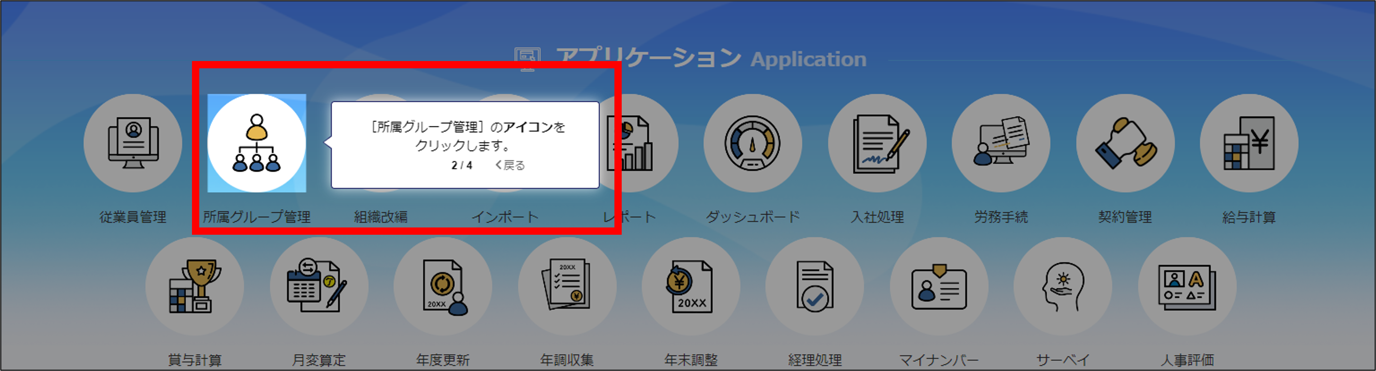Open the 所属グループ管理 (group management) icon
Image resolution: width=1376 pixels, height=371 pixels.
point(258,143)
